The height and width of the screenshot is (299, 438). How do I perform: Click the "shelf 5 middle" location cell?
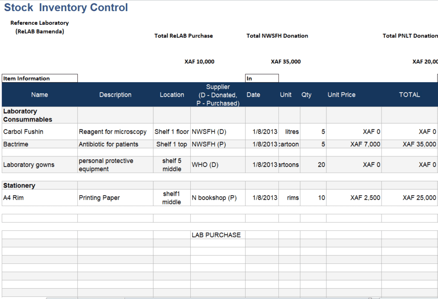tap(172, 165)
